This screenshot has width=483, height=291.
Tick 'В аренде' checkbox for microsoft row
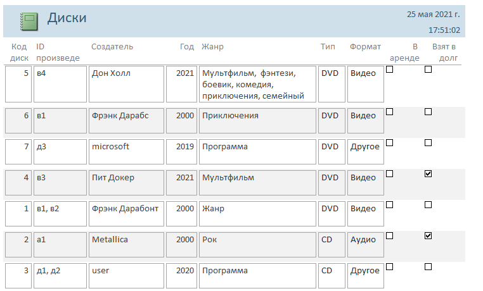pyautogui.click(x=390, y=142)
